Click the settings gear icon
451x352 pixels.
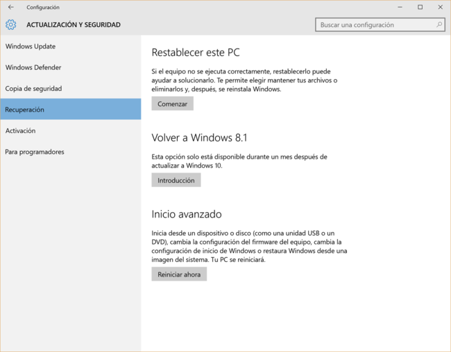point(10,25)
